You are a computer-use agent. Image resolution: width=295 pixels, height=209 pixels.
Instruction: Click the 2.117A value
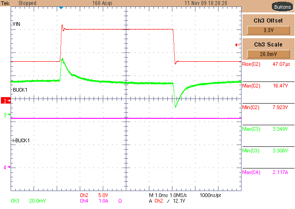(x=280, y=172)
